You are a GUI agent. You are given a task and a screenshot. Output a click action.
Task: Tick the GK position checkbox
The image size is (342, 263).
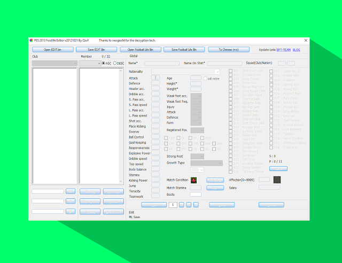[214, 149]
